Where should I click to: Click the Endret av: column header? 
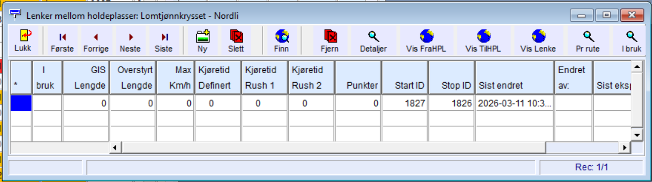[573, 78]
